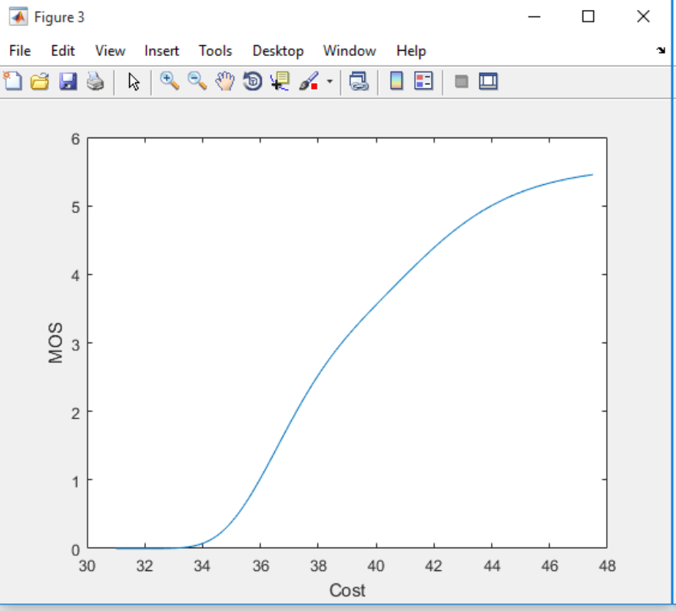Minimize the Figure 3 window
This screenshot has height=611, width=676.
(x=534, y=17)
